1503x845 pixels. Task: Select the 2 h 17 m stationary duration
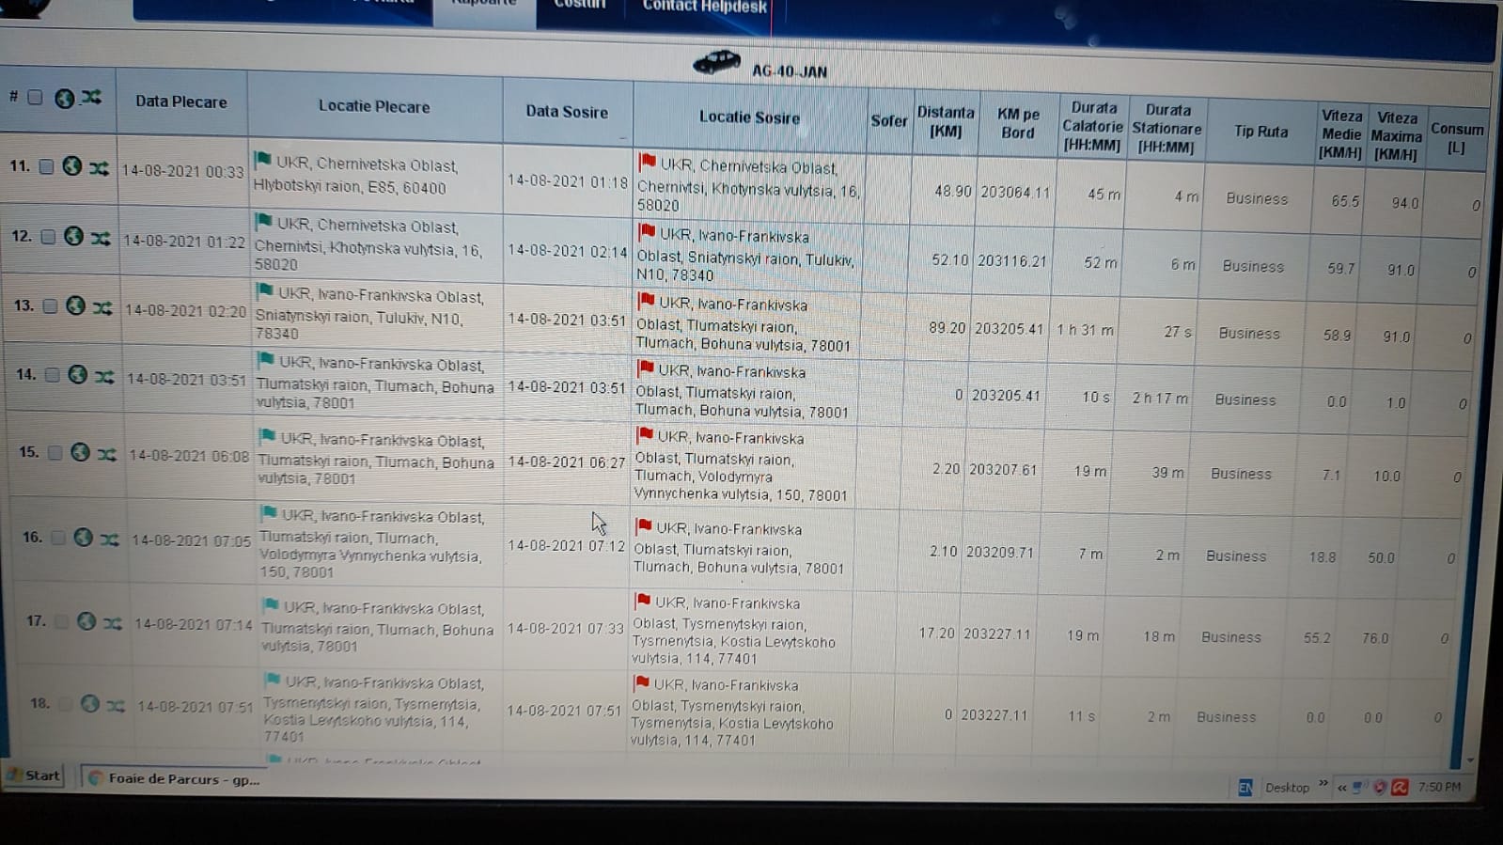pyautogui.click(x=1160, y=399)
